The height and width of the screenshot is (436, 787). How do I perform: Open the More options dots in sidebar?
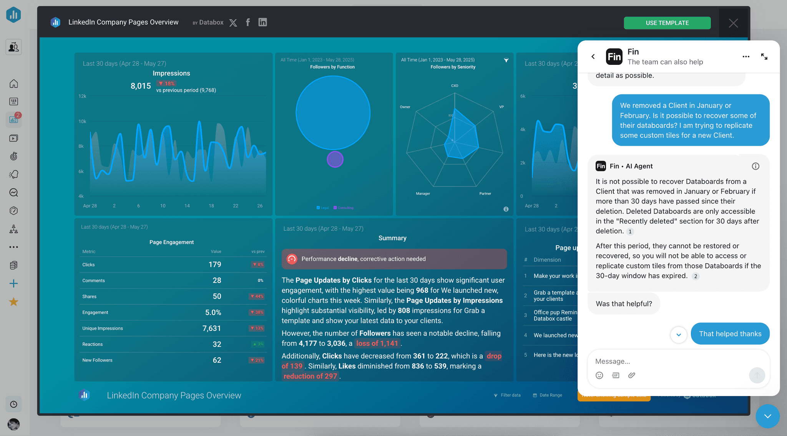click(13, 247)
